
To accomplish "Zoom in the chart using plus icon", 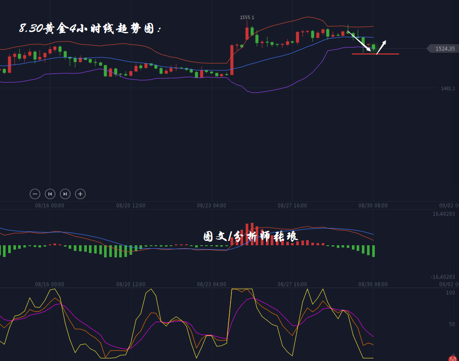I will coord(80,194).
